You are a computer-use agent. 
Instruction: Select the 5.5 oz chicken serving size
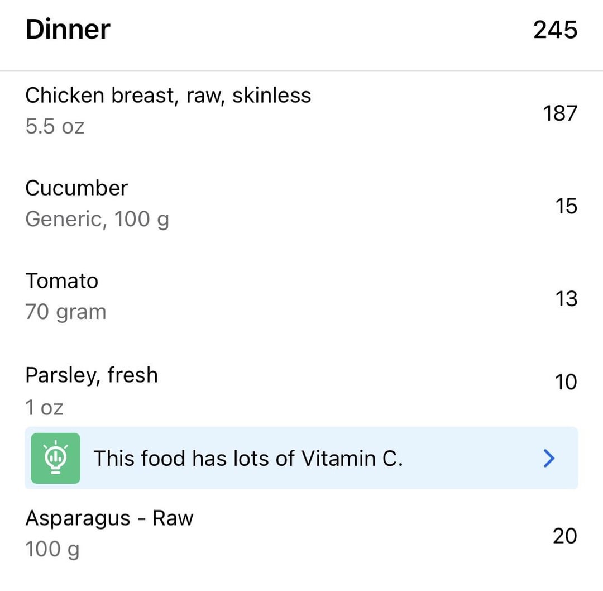(55, 126)
